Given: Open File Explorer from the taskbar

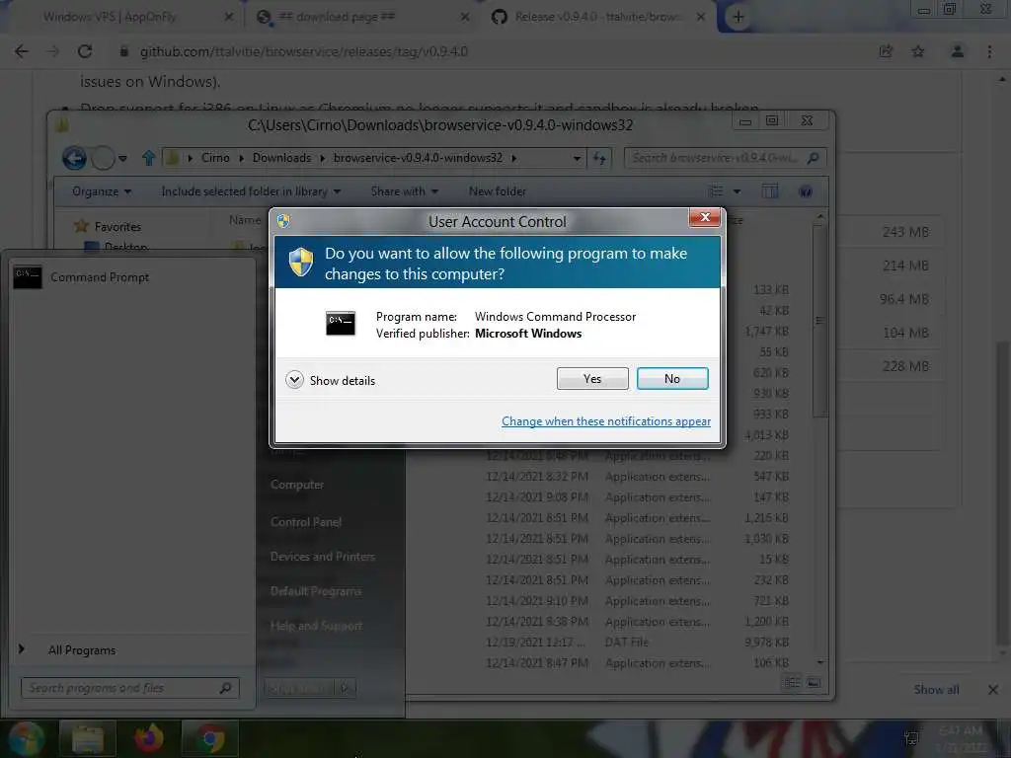Looking at the screenshot, I should [x=88, y=738].
